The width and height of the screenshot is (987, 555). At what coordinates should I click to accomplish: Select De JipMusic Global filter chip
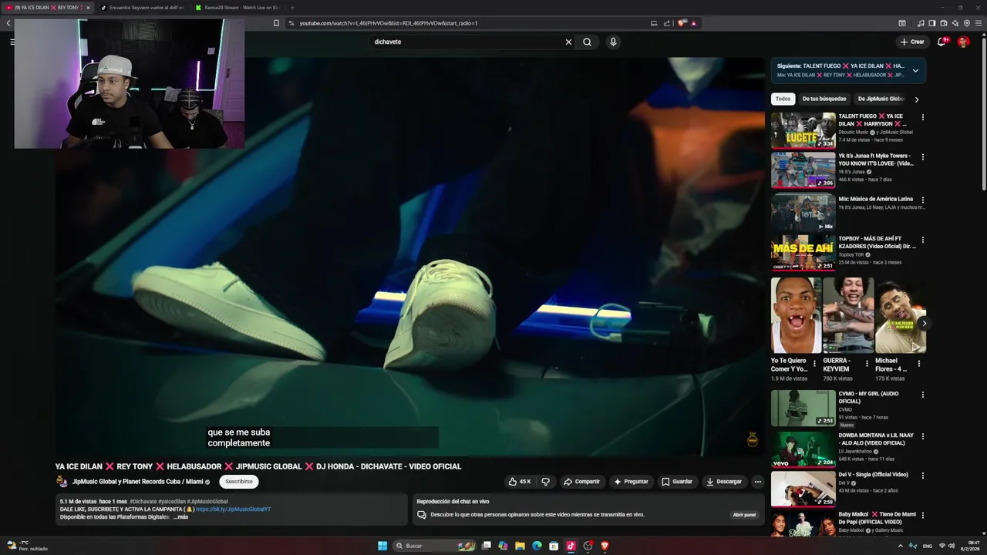[881, 99]
